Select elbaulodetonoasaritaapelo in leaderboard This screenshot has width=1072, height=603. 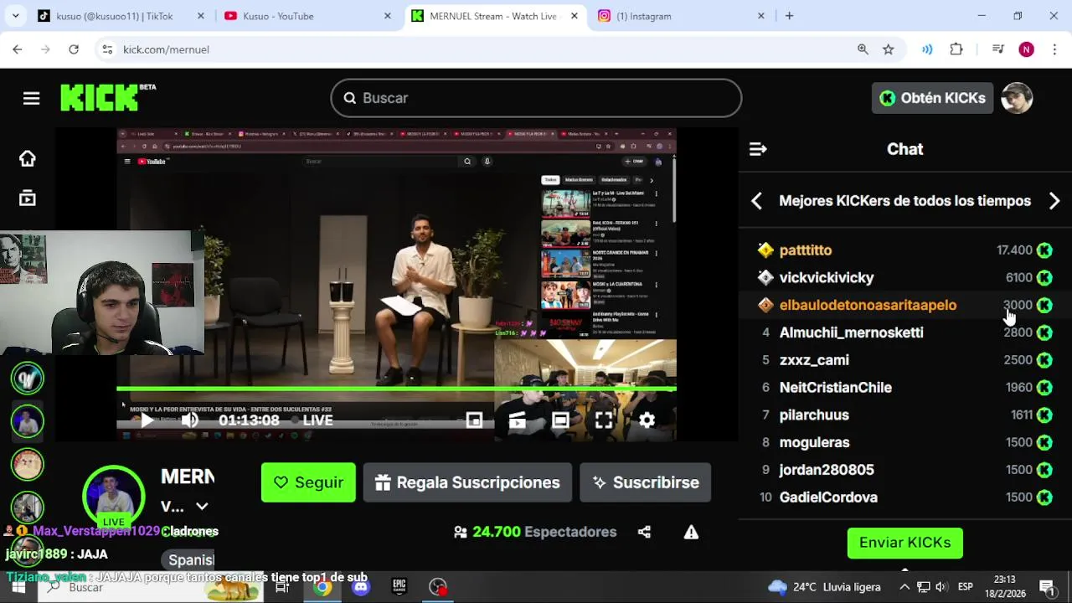point(868,305)
